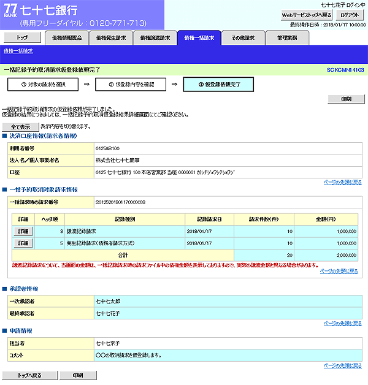This screenshot has width=368, height=385.
Task: Return to Webサービストップ
Action: [x=307, y=15]
